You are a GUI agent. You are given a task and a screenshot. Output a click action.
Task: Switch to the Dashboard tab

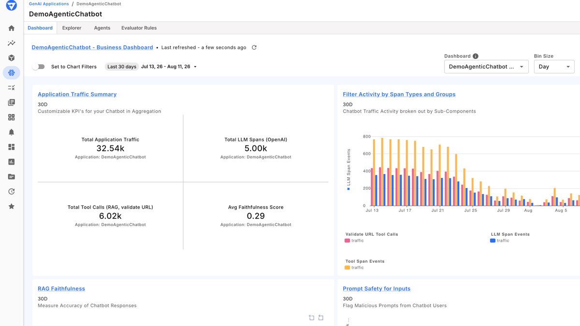pyautogui.click(x=40, y=28)
